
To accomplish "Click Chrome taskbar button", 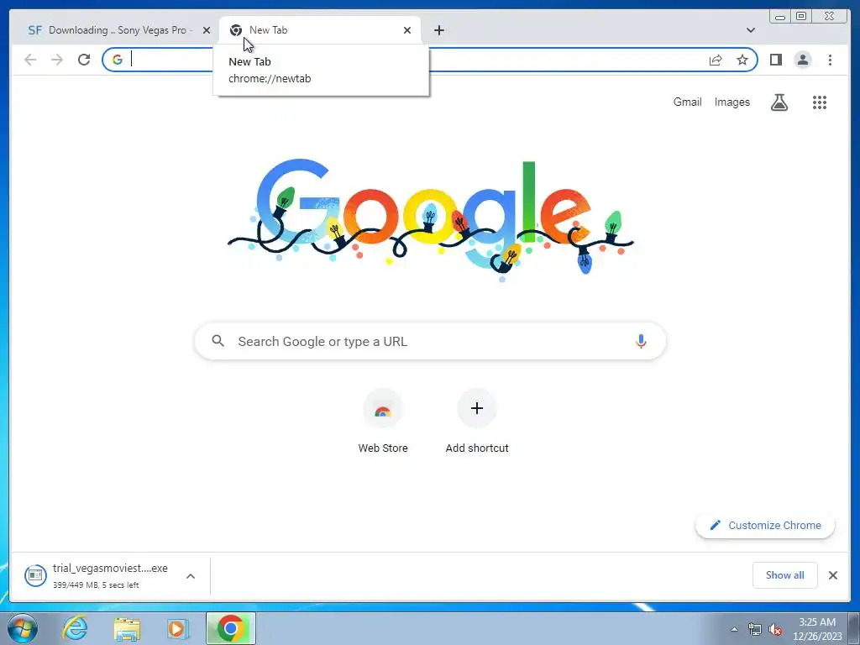I will point(231,628).
